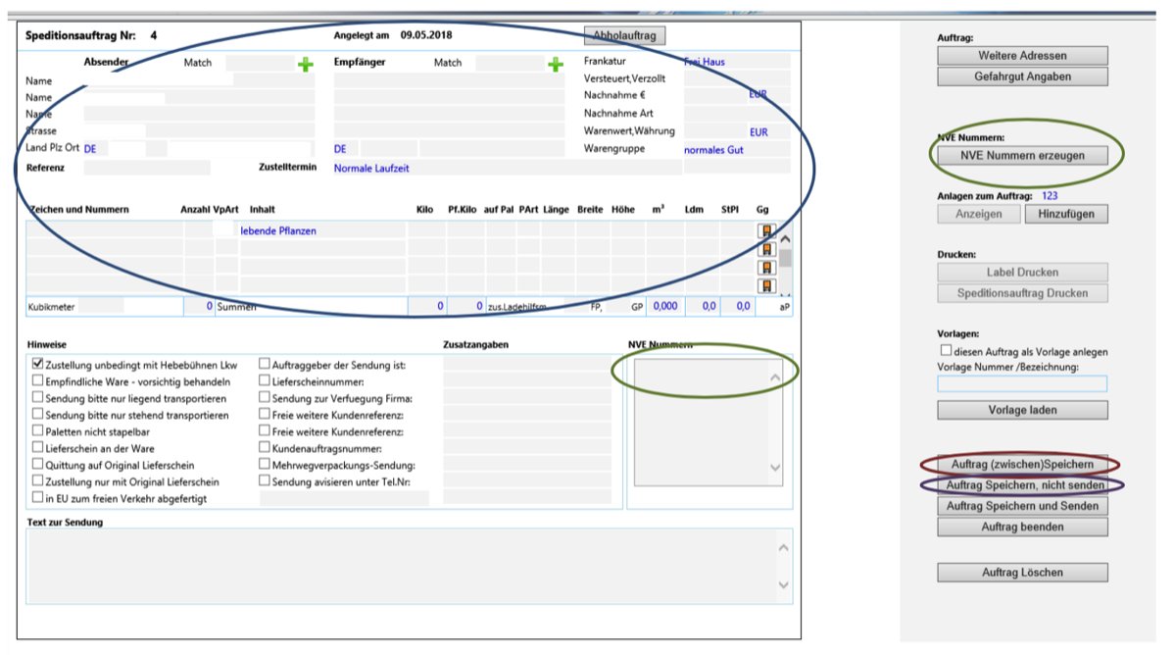Click the fourth row Gg dangerous goods icon

click(768, 285)
